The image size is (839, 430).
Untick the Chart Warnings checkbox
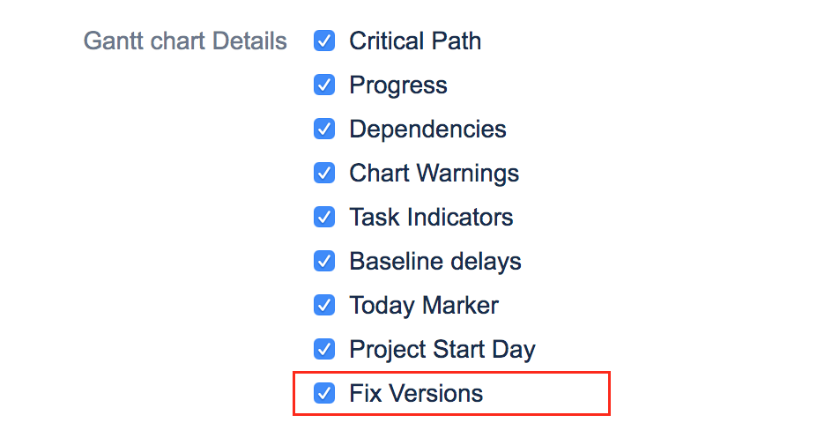coord(324,173)
